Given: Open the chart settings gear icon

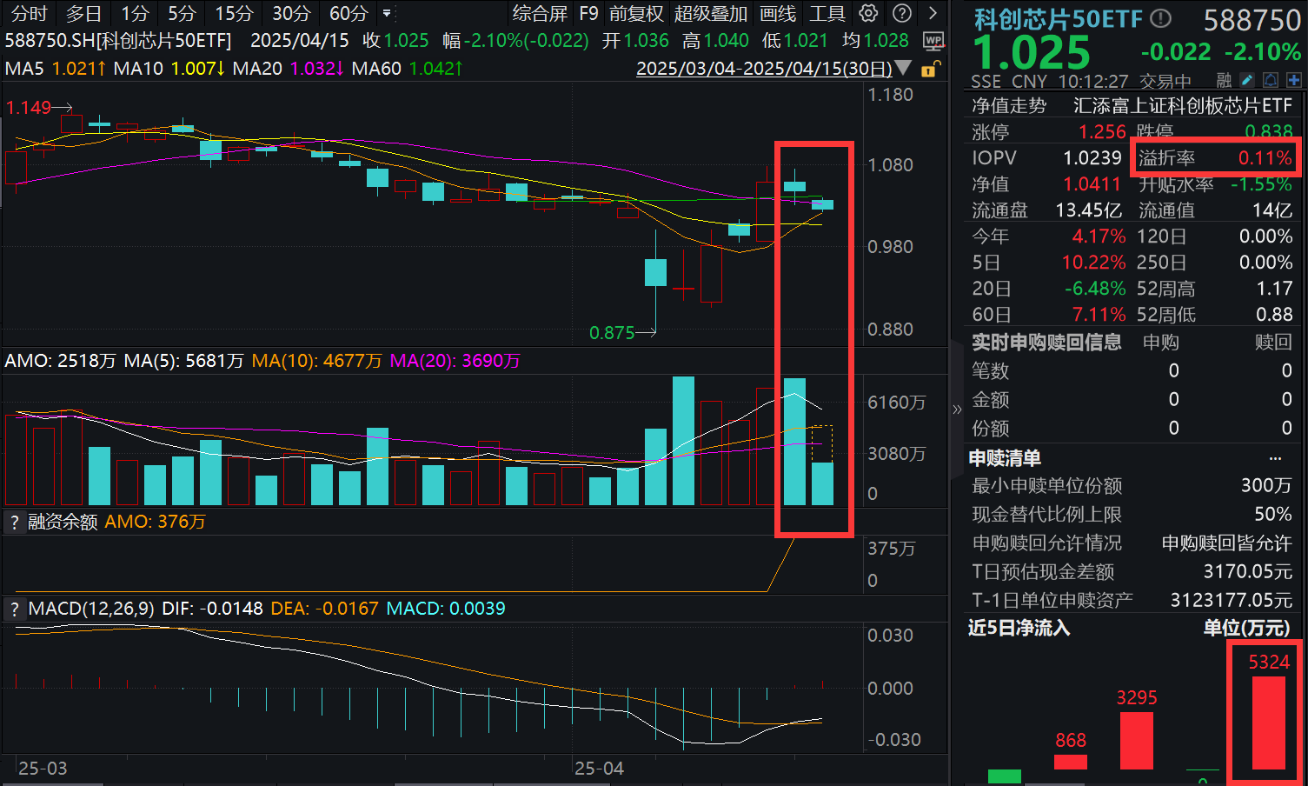Looking at the screenshot, I should (x=866, y=13).
